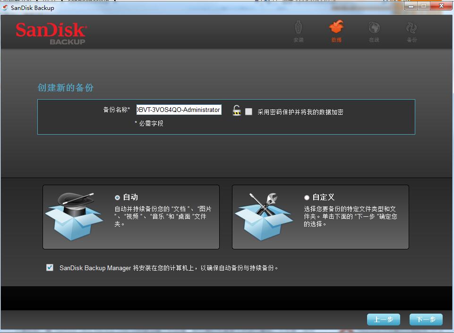Uncheck the SanDisk Backup Manager install checkbox

[x=50, y=268]
